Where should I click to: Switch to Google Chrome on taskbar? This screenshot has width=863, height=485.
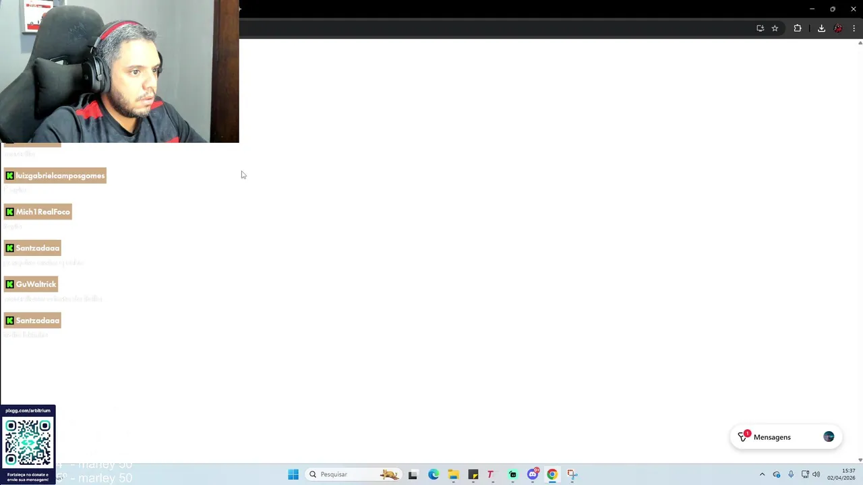point(552,474)
